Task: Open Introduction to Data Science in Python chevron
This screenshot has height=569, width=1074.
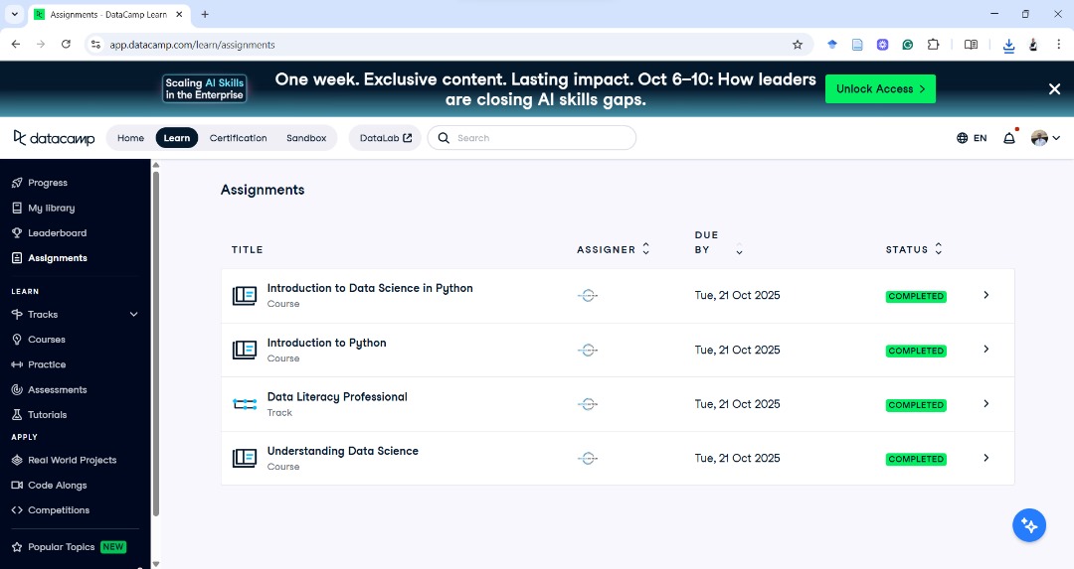Action: [x=986, y=295]
